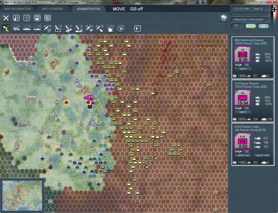
Task: Click the field showing 50
Action: pos(237,26)
